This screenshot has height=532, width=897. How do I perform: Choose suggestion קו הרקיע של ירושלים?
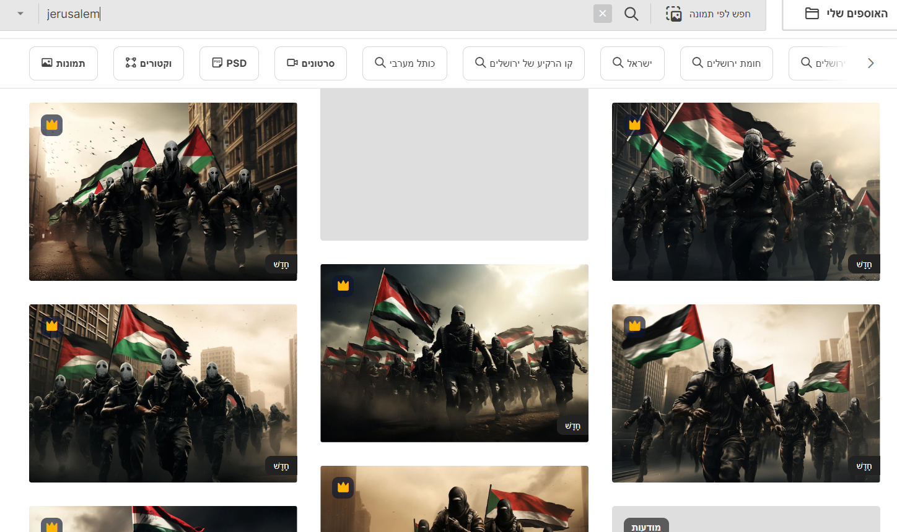[523, 63]
